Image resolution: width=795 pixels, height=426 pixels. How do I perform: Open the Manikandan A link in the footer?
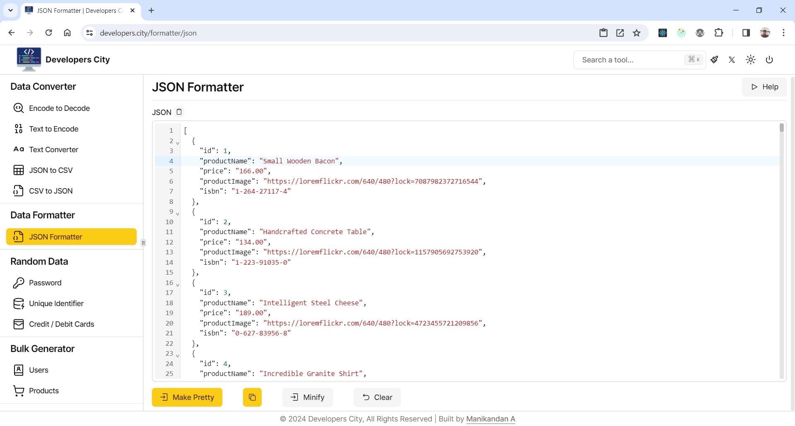pos(491,419)
